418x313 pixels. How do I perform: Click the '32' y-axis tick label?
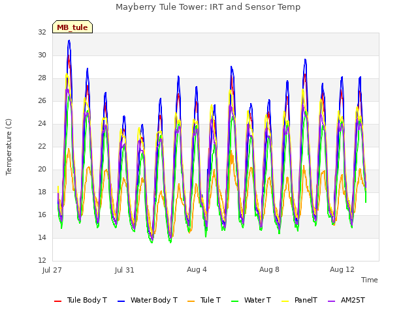pyautogui.click(x=42, y=32)
